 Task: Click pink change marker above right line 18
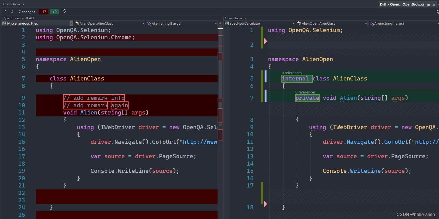click(265, 204)
